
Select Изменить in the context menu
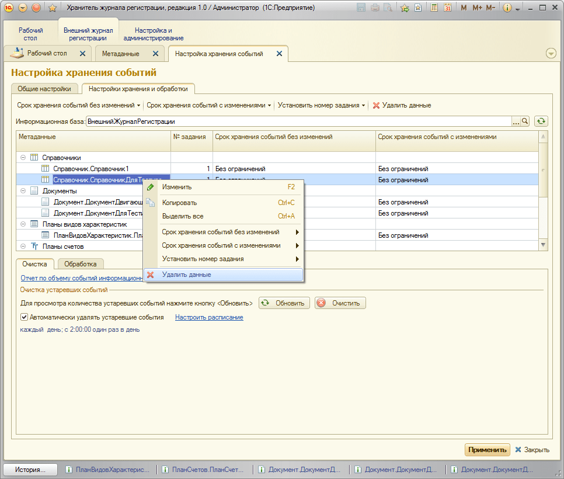tap(177, 187)
